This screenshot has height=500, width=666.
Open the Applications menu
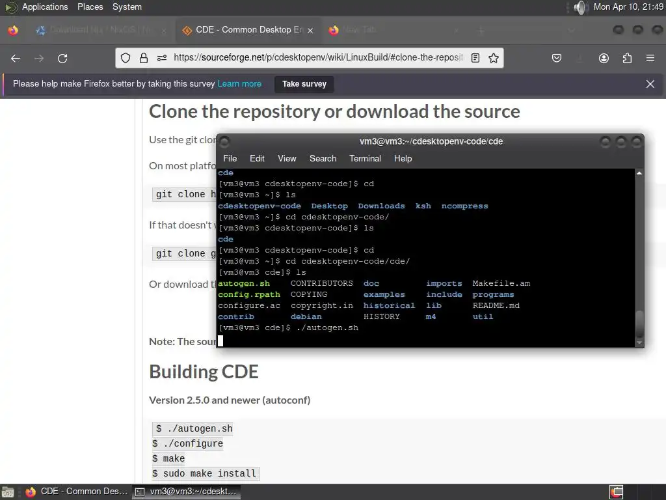[x=45, y=7]
